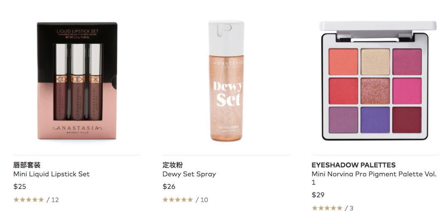Open Mini Norvina Pro Pigment Palette Vol. 1 link
The image size is (447, 222).
(x=374, y=178)
